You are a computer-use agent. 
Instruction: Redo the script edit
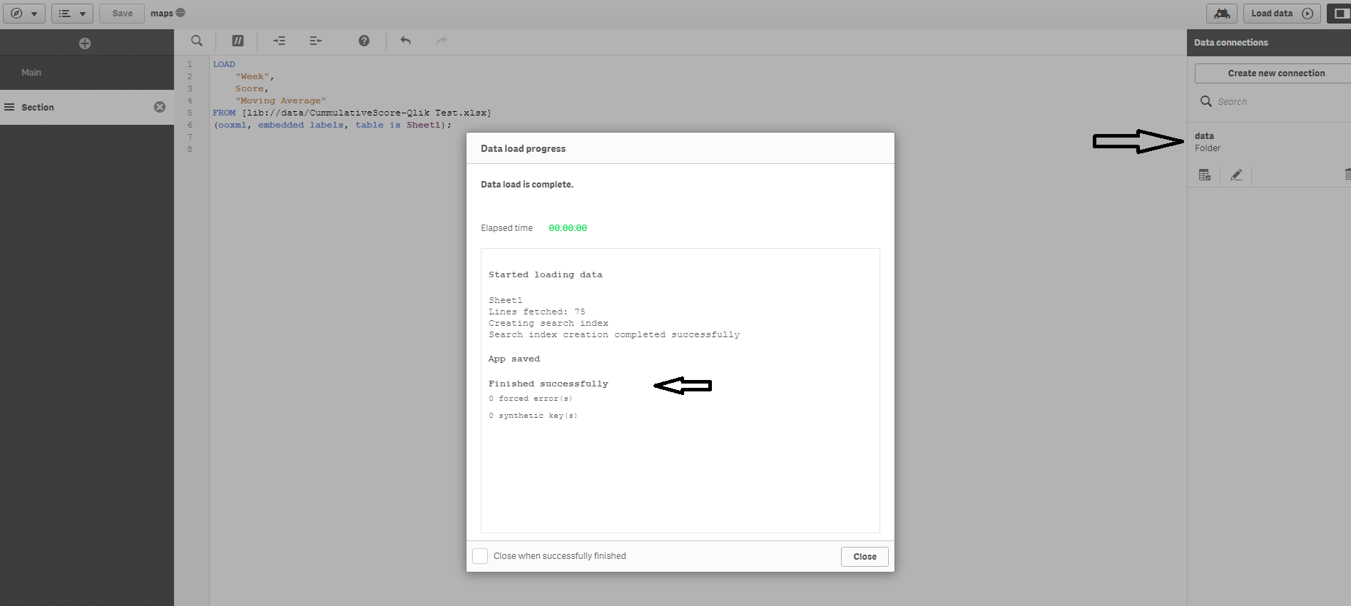point(442,41)
